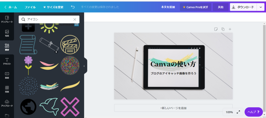Select the purple flower graphic
Viewport: 266px width, 118px height.
[x=28, y=65]
